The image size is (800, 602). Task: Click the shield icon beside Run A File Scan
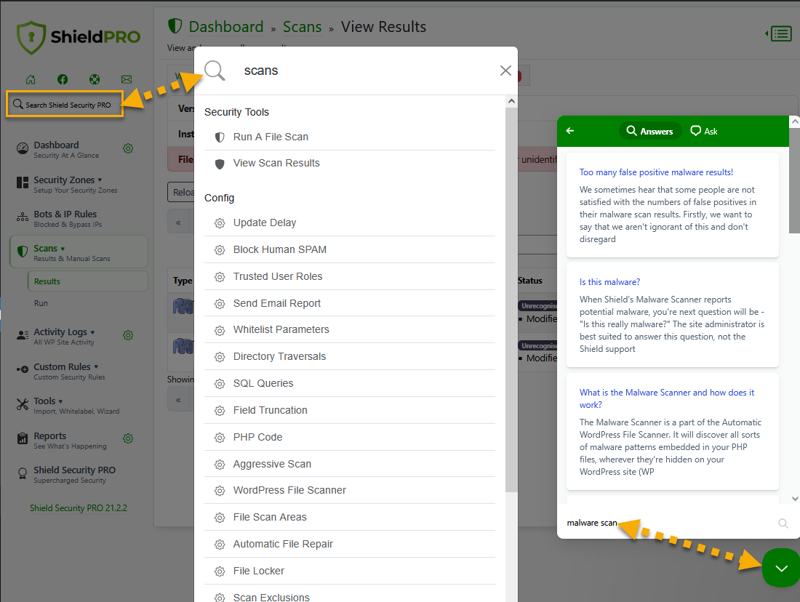(220, 137)
